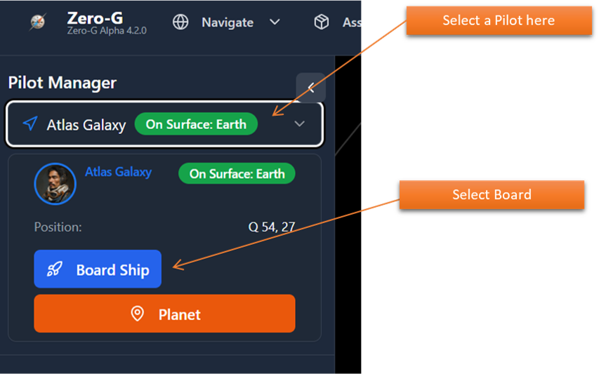Expand the Navigate menu chevron
This screenshot has height=374, width=599.
(275, 22)
